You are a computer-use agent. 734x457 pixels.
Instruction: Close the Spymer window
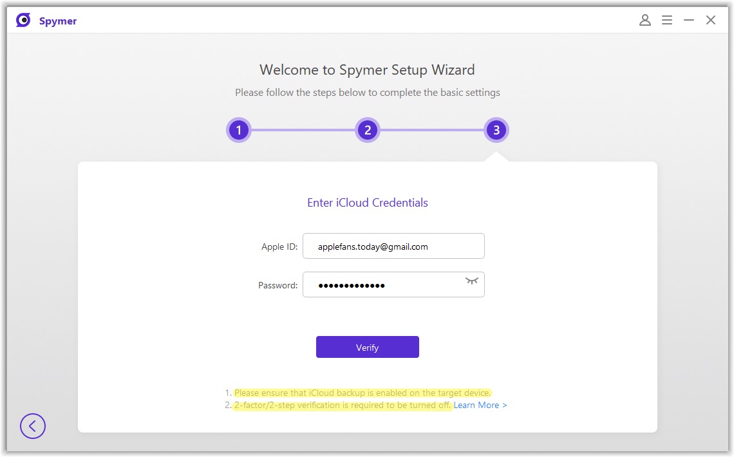[711, 20]
